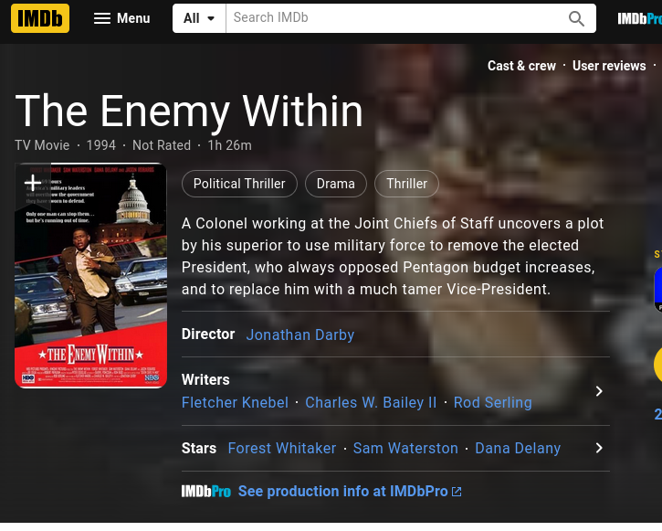Open director Jonathan Darby's page
Viewport: 662px width, 531px height.
click(300, 335)
